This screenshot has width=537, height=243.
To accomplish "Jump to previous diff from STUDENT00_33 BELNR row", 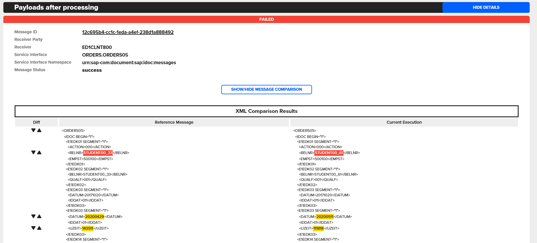I will click(39, 153).
